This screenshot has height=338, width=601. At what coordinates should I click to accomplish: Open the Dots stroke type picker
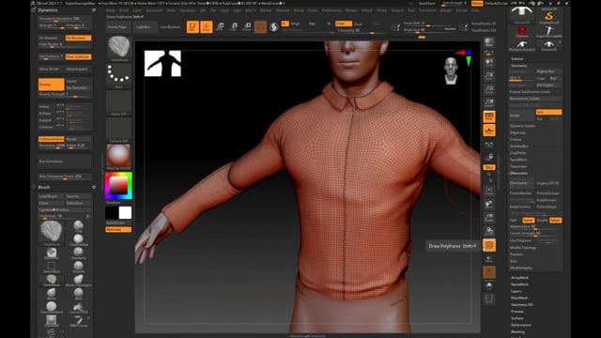pyautogui.click(x=119, y=75)
